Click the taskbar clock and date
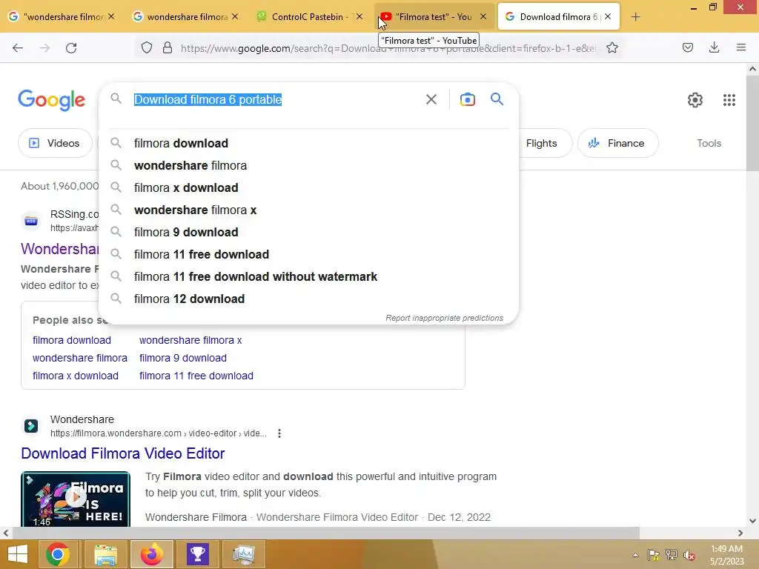 point(726,555)
